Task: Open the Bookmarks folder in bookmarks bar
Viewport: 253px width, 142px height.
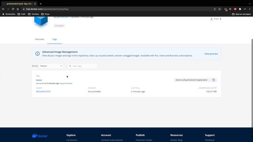Action: click(9, 14)
